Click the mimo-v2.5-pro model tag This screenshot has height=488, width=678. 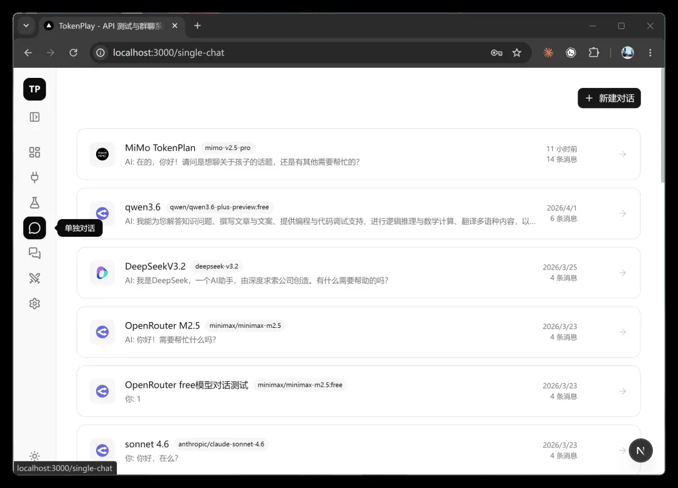click(228, 148)
